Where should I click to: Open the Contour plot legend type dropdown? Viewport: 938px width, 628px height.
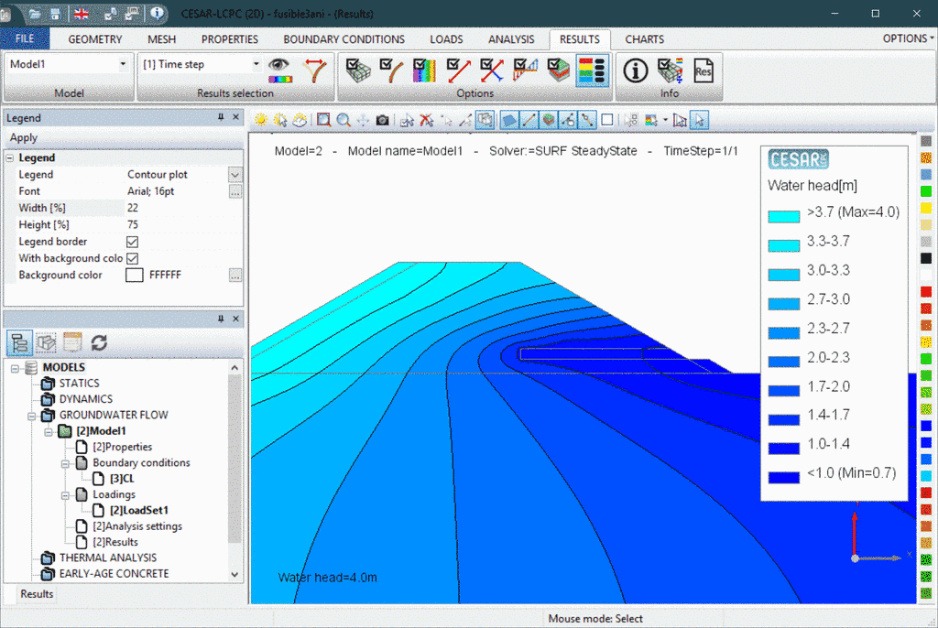point(235,175)
